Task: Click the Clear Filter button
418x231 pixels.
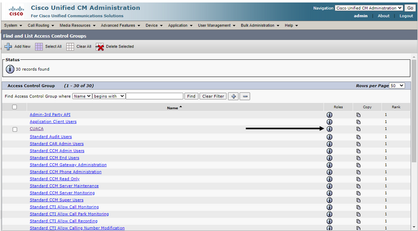Action: click(x=213, y=96)
